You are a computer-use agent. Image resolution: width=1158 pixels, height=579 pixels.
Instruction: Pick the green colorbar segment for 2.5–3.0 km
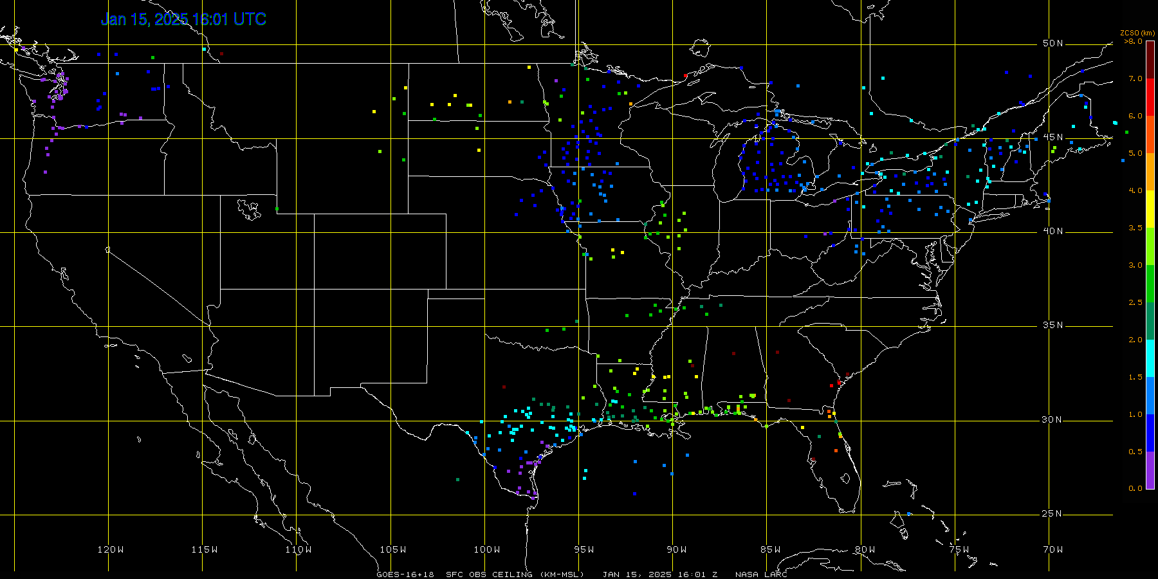coord(1150,284)
